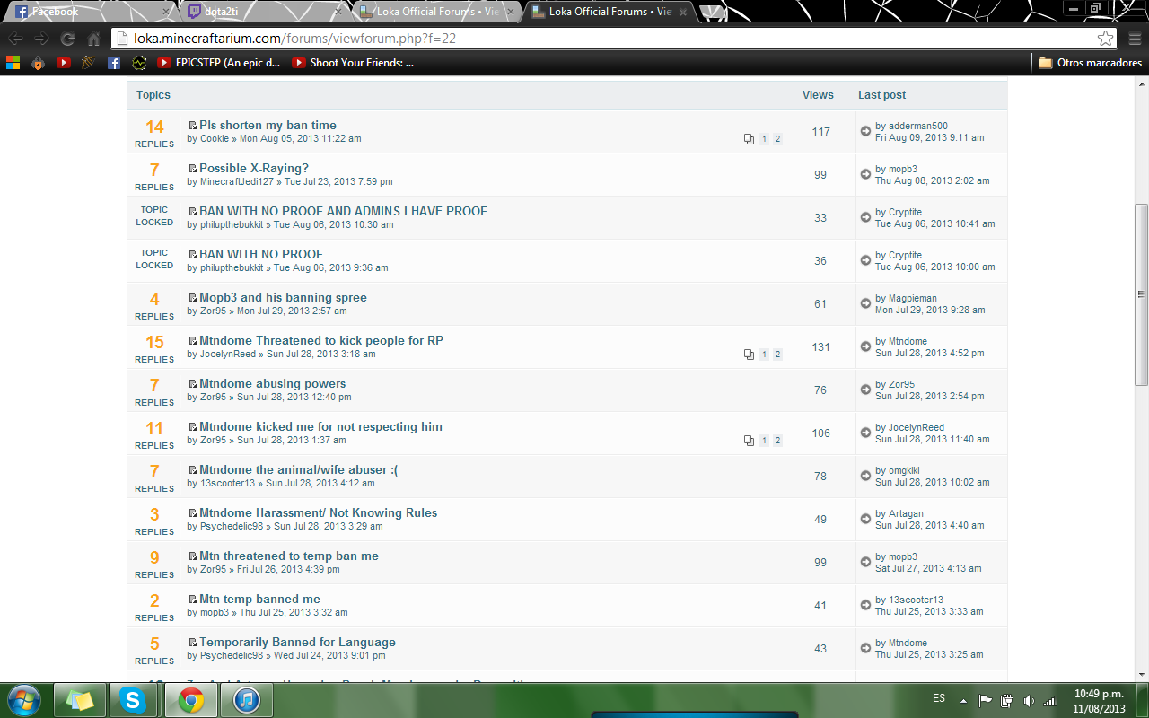Open the 'Otros marcadores' bookmarks folder
This screenshot has height=718, width=1149.
tap(1090, 63)
